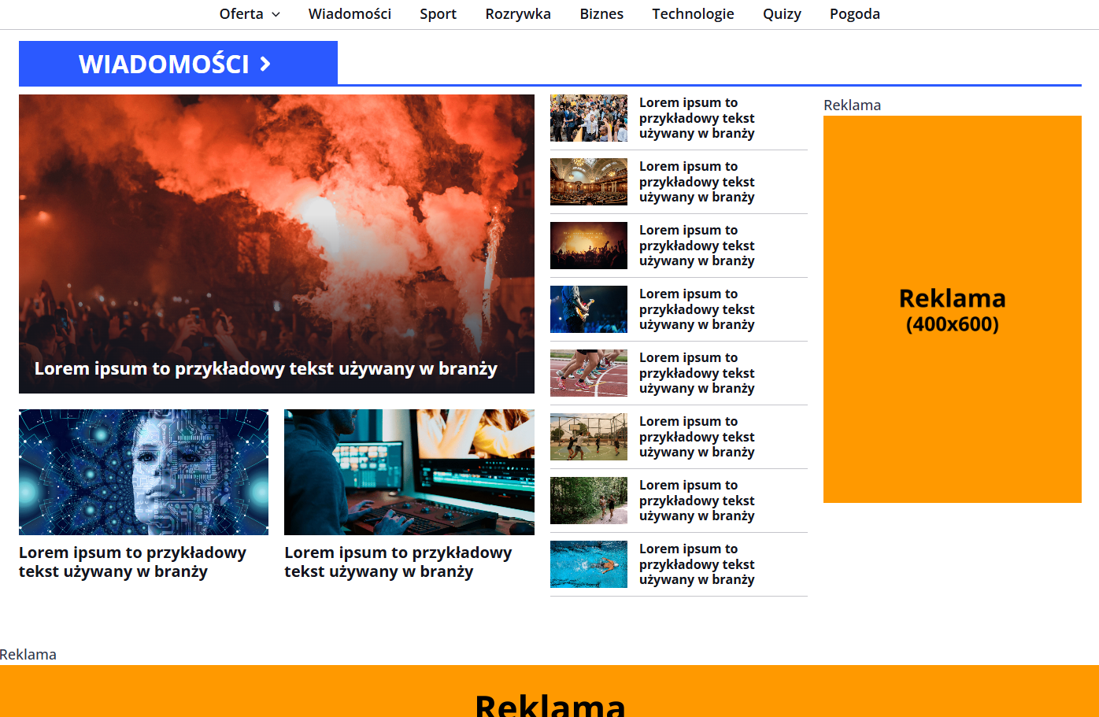Screen dimensions: 1099x717
Task: Select the crowd protest thumbnail in the list
Action: point(589,118)
